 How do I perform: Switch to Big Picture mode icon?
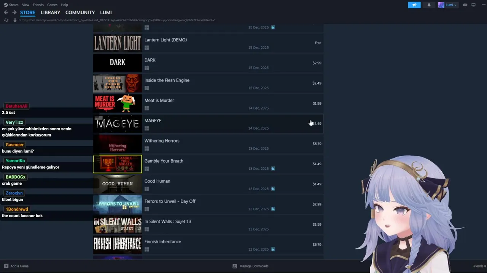(x=473, y=5)
